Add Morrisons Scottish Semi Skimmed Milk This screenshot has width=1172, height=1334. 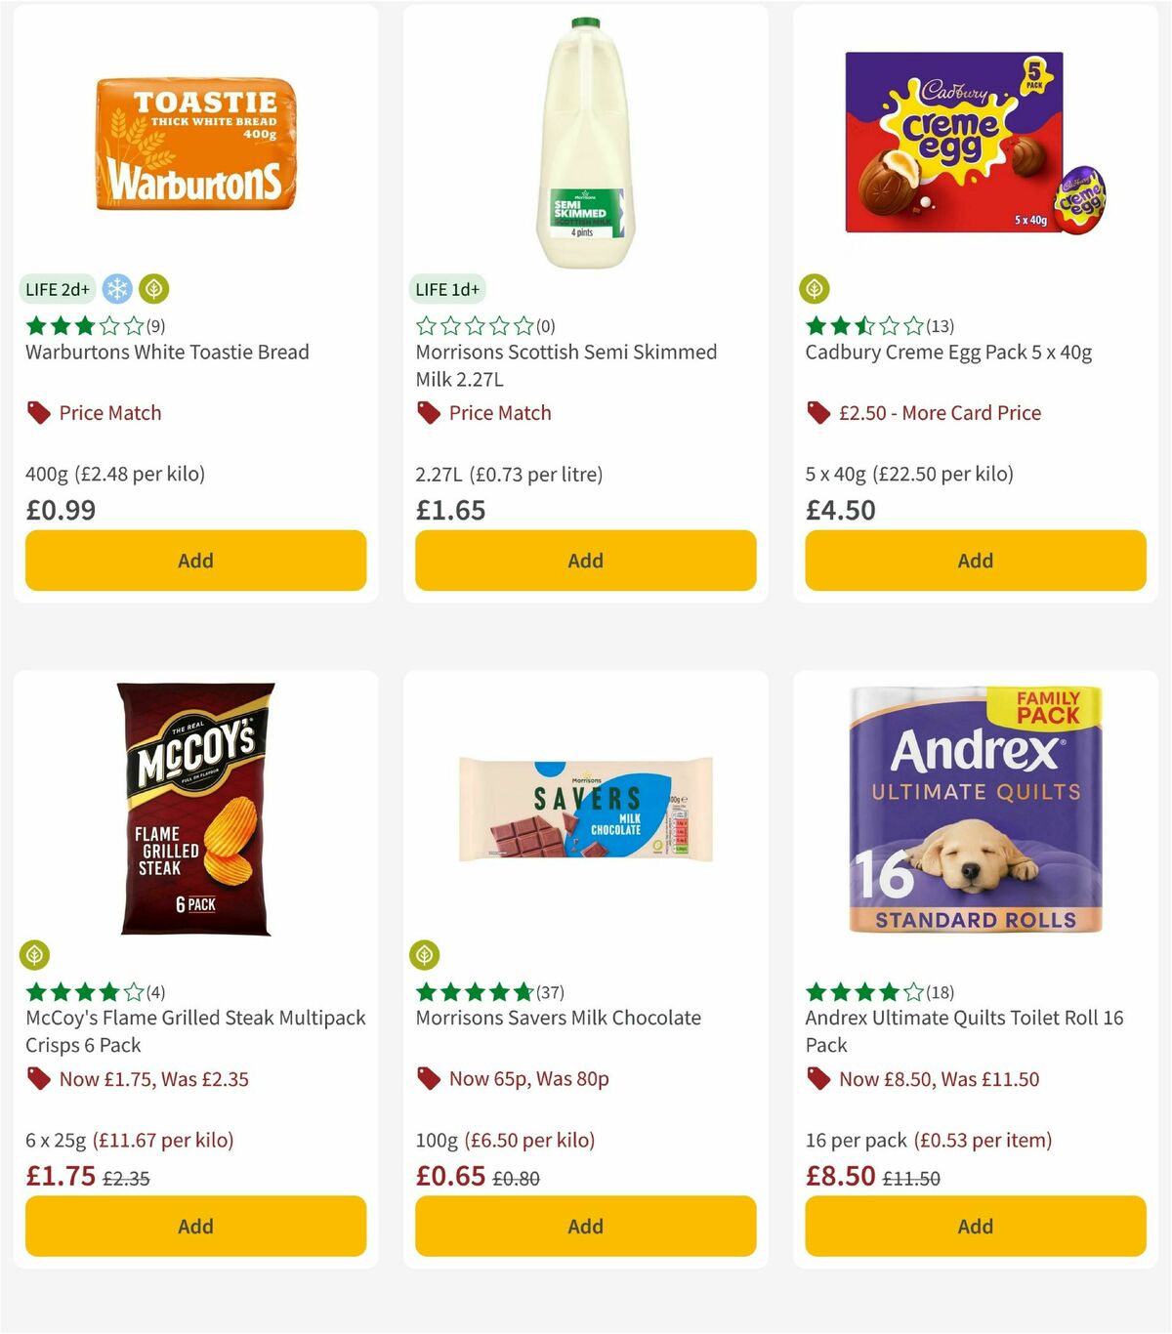585,561
